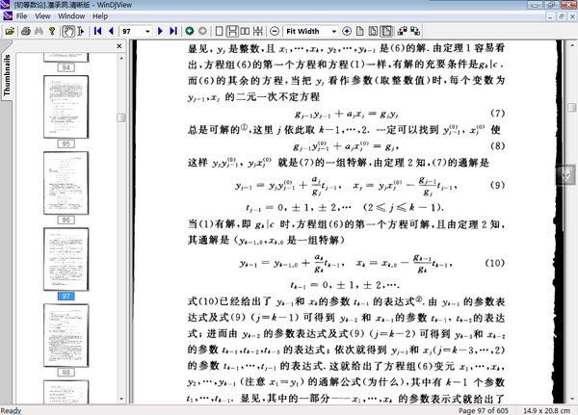Click the Actual Size page icon
Viewport: 578px width, 415px height.
coord(359,32)
